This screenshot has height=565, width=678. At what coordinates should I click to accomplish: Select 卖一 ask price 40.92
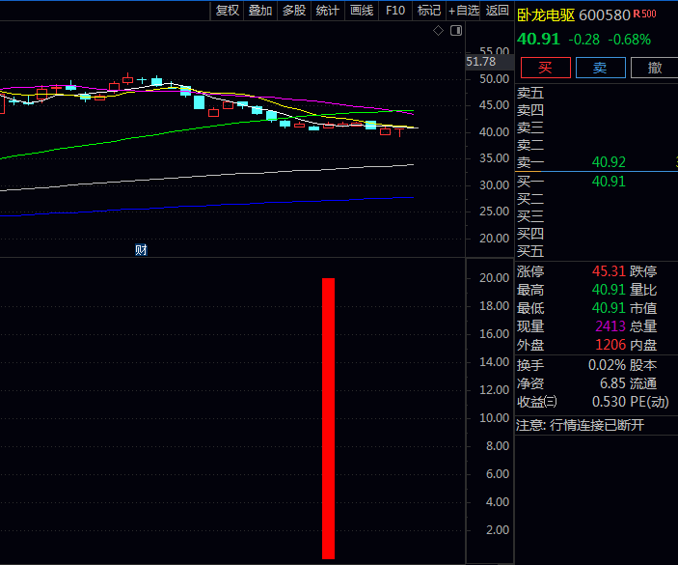[x=609, y=162]
